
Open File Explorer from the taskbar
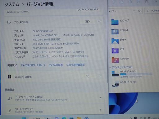pos(79,118)
